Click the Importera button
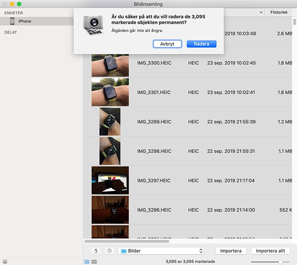This screenshot has height=265, width=297. pos(231,251)
